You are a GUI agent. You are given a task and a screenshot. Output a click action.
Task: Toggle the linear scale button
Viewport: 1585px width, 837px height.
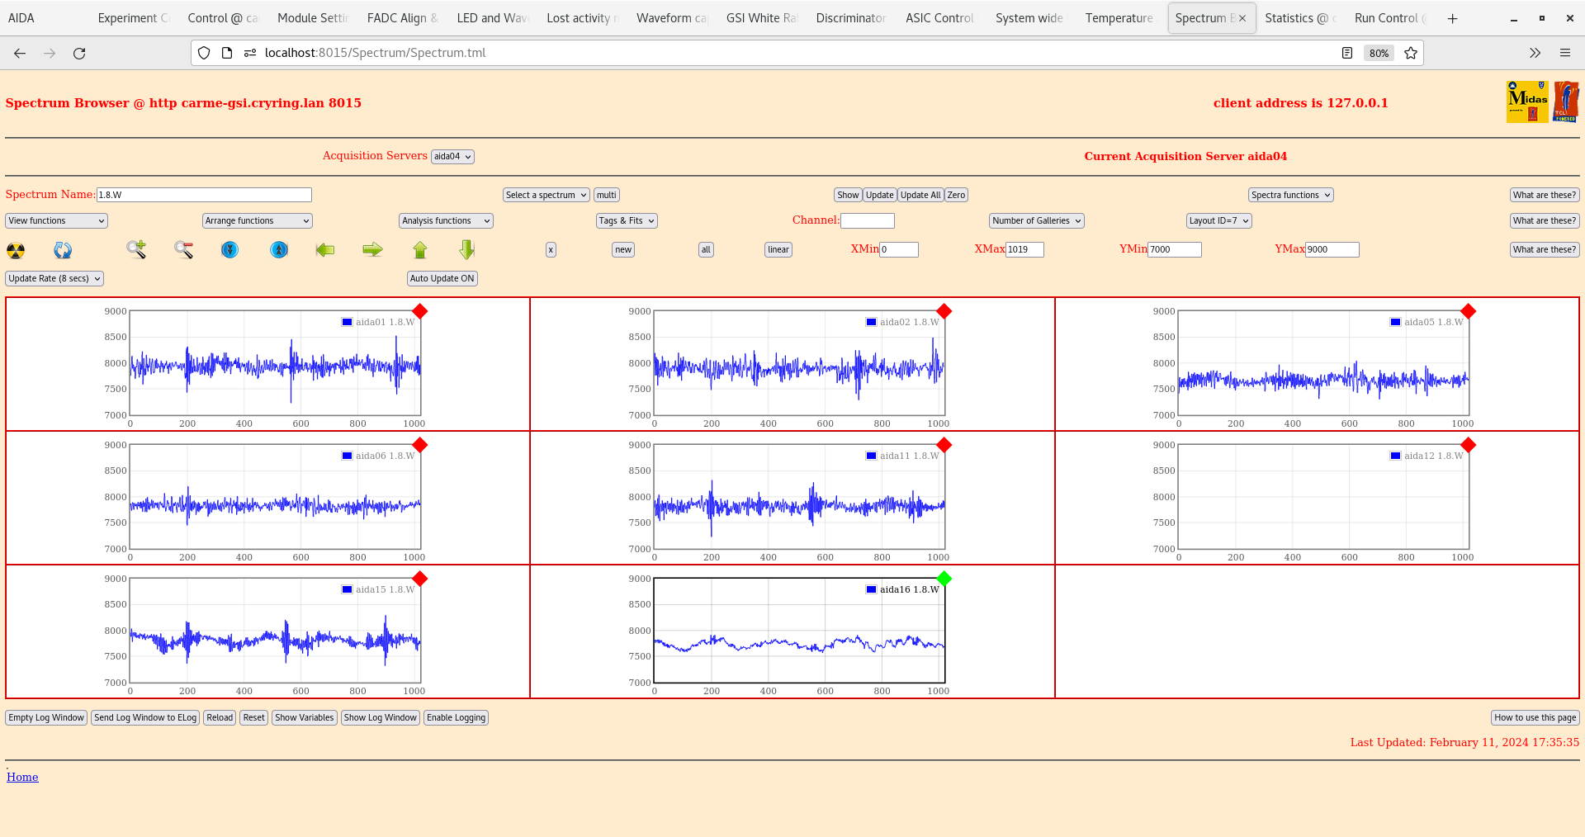(778, 249)
